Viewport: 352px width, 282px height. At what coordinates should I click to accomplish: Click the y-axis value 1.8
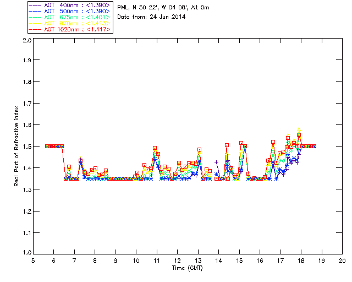[27, 82]
